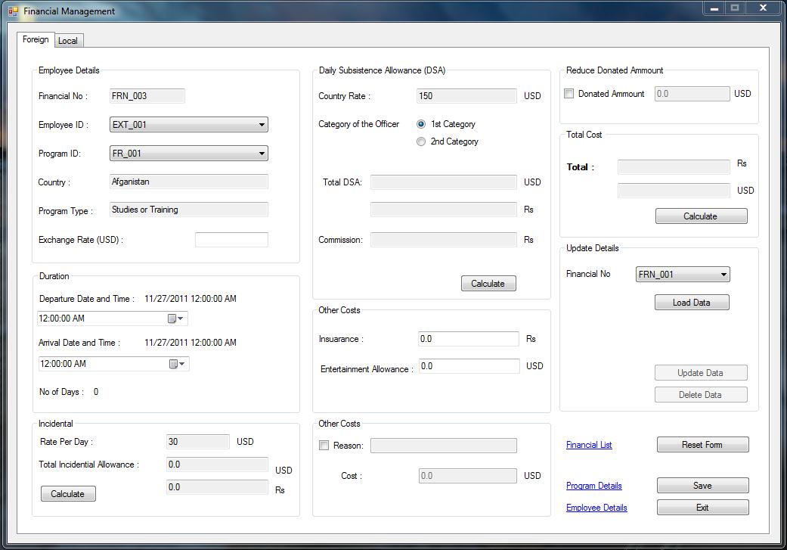Image resolution: width=787 pixels, height=550 pixels.
Task: Click the 'Category of the Officer' label
Action: [x=359, y=124]
